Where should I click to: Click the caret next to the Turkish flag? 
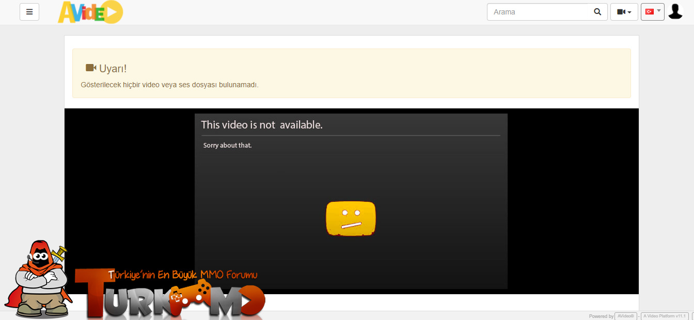point(659,11)
